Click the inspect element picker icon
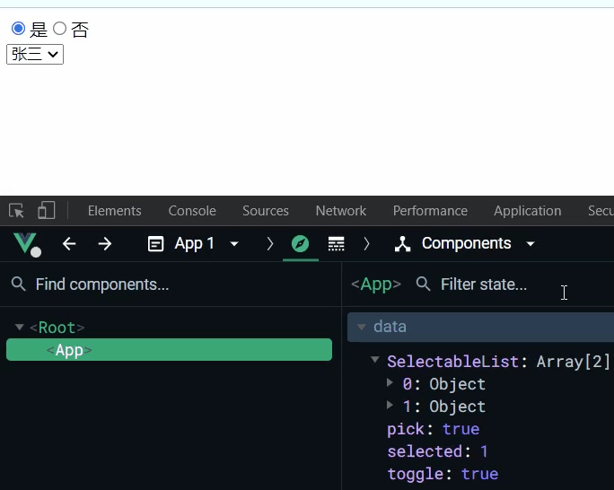The width and height of the screenshot is (614, 490). 16,211
